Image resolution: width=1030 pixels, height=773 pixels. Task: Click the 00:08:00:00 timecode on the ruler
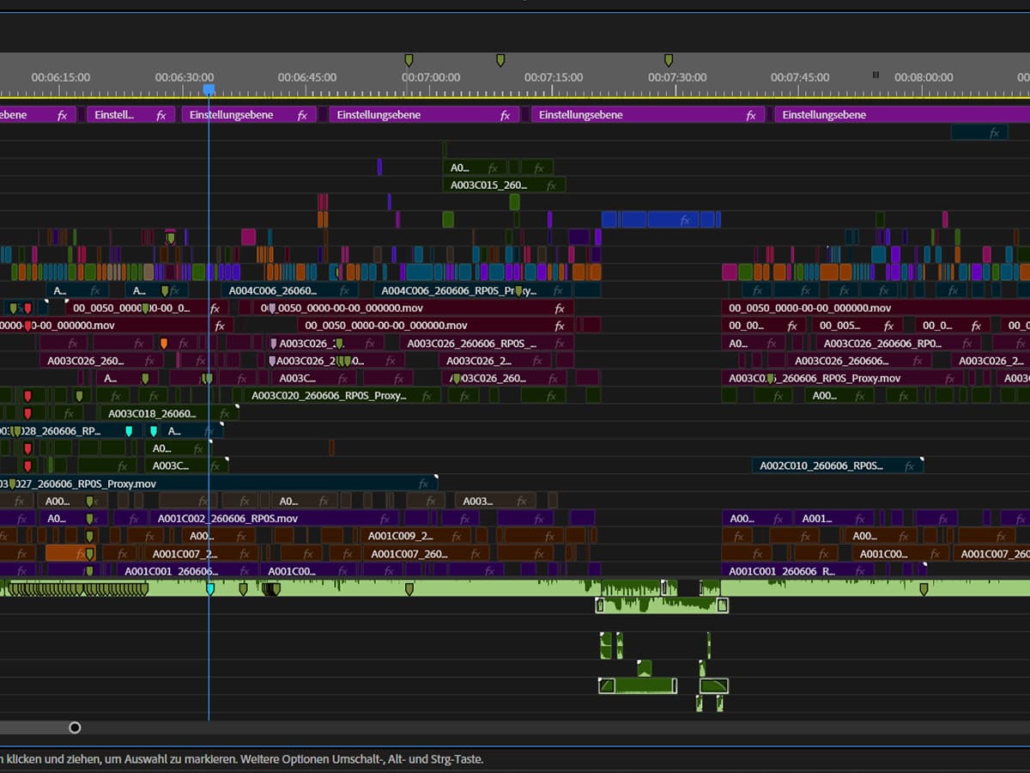924,77
